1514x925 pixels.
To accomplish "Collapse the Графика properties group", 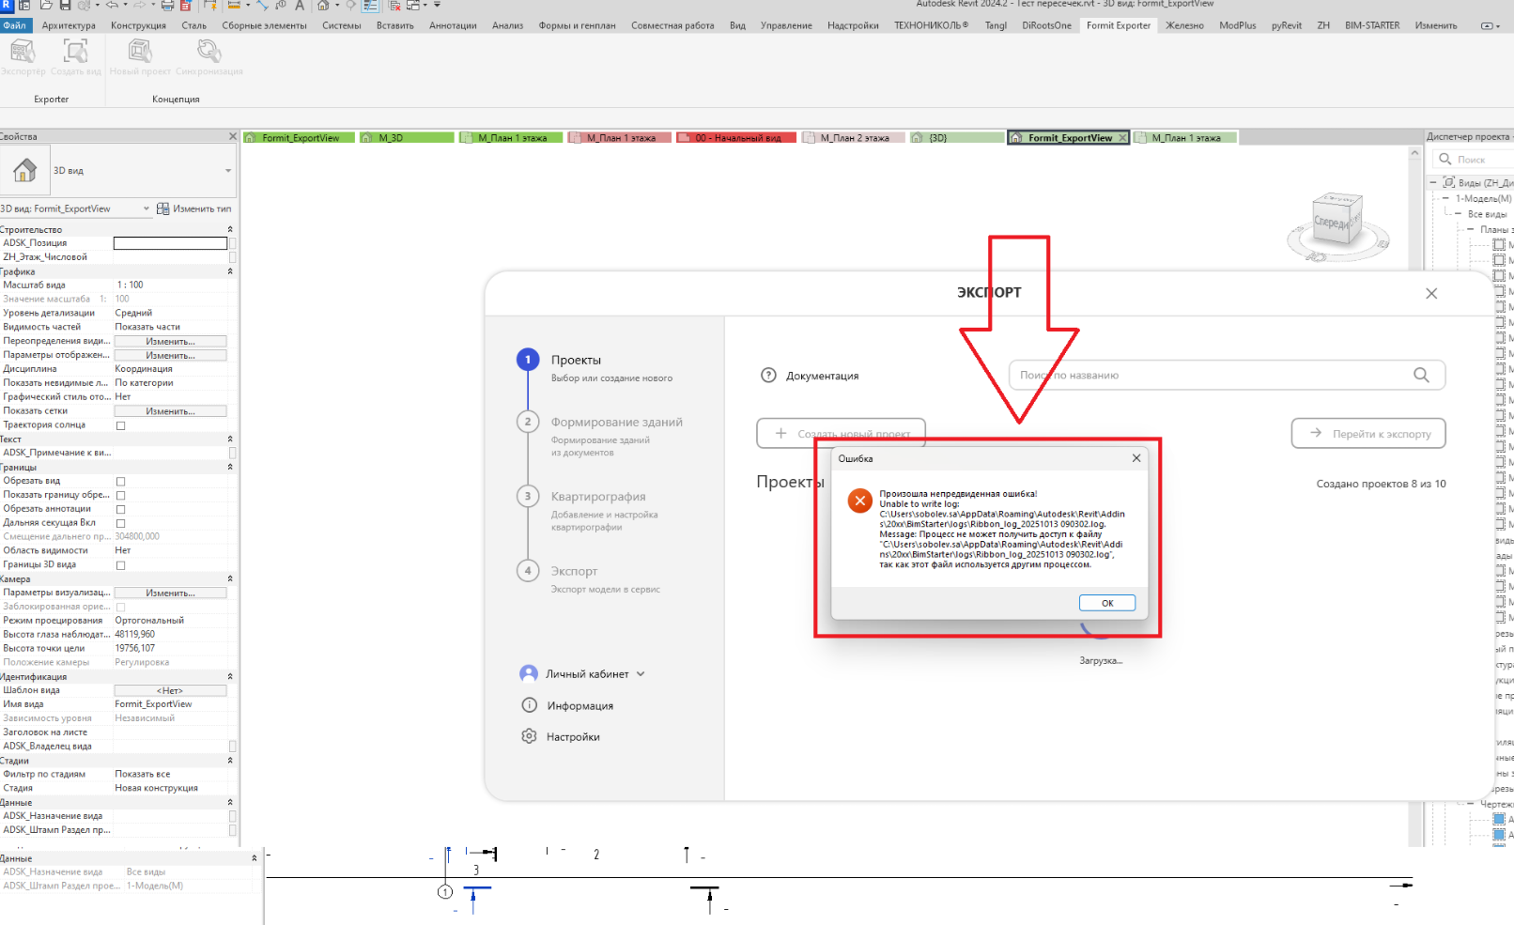I will [x=230, y=271].
